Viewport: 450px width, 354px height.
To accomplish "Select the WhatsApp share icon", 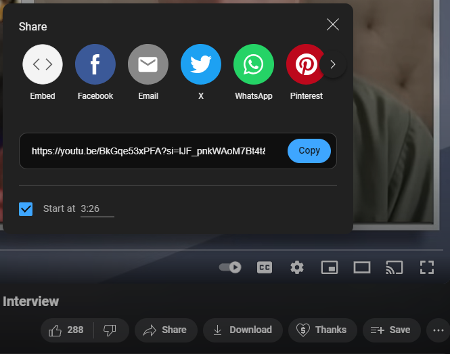I will pyautogui.click(x=254, y=65).
